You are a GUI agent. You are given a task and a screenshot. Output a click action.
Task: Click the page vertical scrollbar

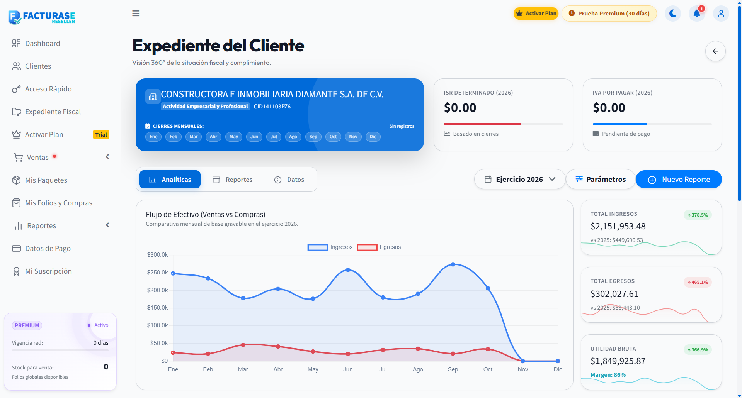(x=739, y=104)
